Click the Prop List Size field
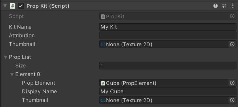This screenshot has width=238, height=107. tap(168, 66)
